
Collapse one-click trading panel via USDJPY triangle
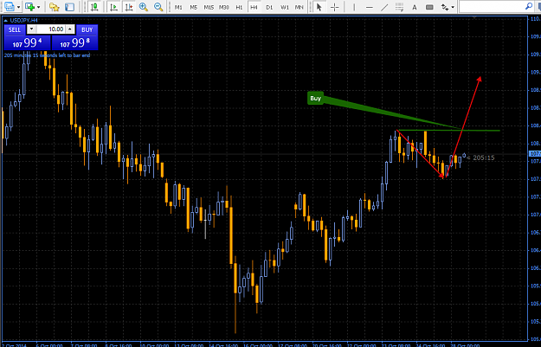point(5,21)
